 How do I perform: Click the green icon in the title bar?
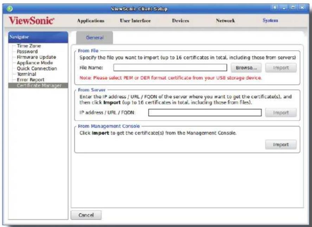[9, 9]
